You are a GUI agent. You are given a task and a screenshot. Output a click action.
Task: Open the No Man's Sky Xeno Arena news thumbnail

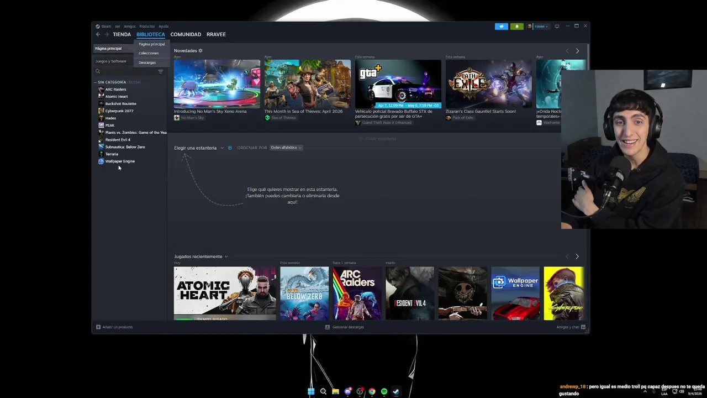coord(217,83)
